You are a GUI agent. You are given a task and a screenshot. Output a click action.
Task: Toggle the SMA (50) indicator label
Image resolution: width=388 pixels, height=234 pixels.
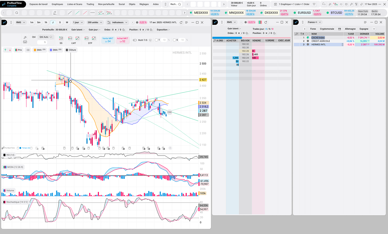55,50
